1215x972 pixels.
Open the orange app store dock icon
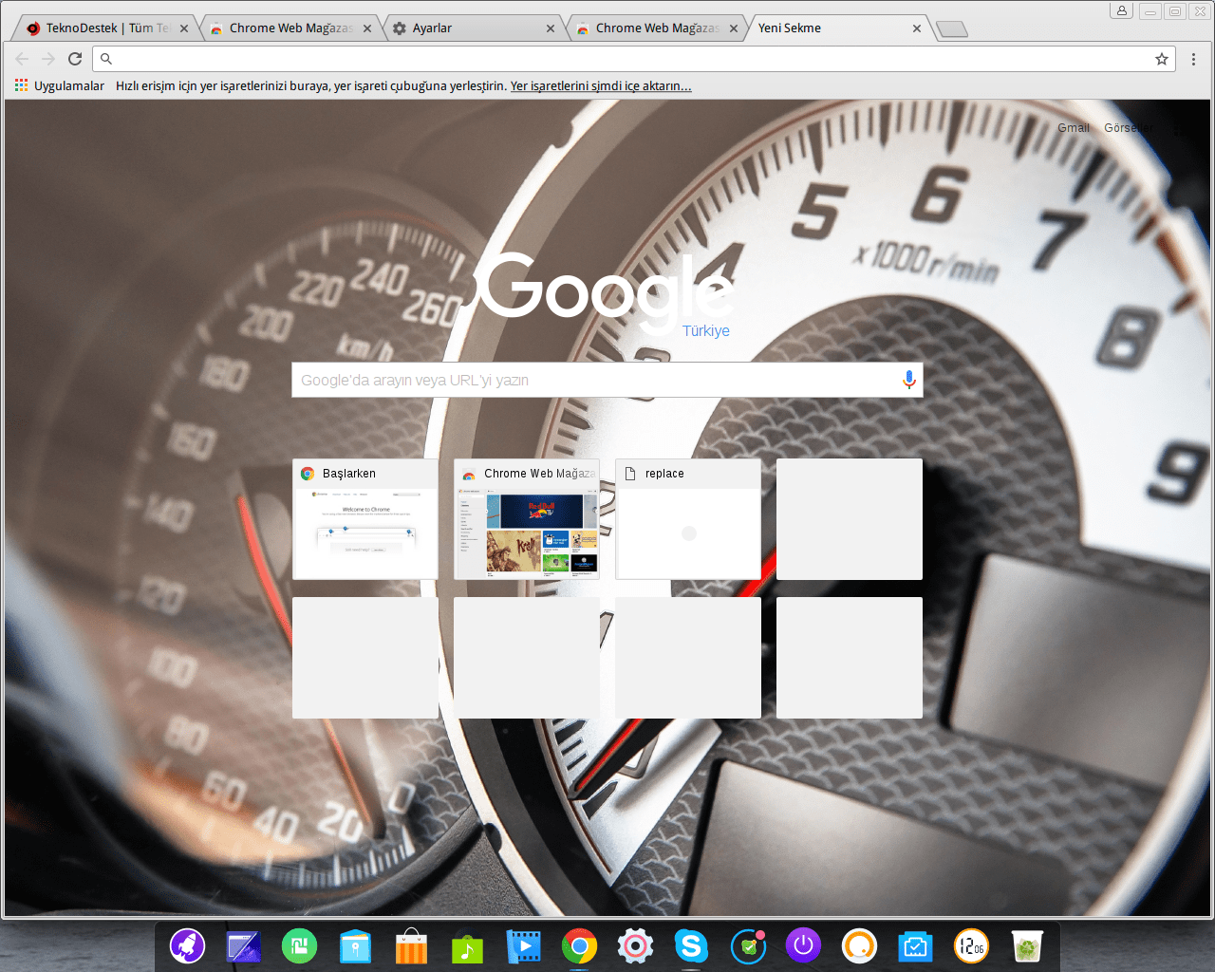pos(411,945)
